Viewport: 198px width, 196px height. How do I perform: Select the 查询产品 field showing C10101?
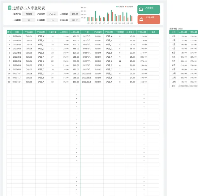pos(29,14)
